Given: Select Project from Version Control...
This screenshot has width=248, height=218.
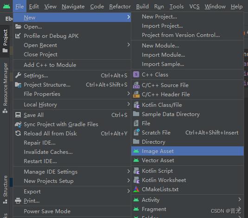Looking at the screenshot, I should tap(187, 35).
